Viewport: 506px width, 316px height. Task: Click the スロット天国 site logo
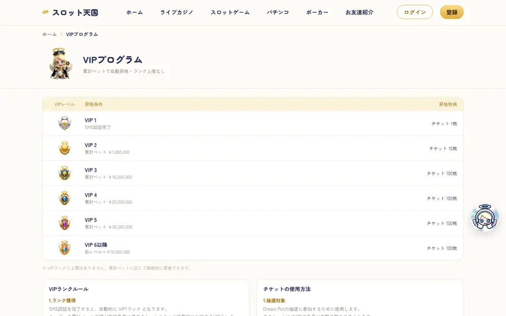point(70,13)
